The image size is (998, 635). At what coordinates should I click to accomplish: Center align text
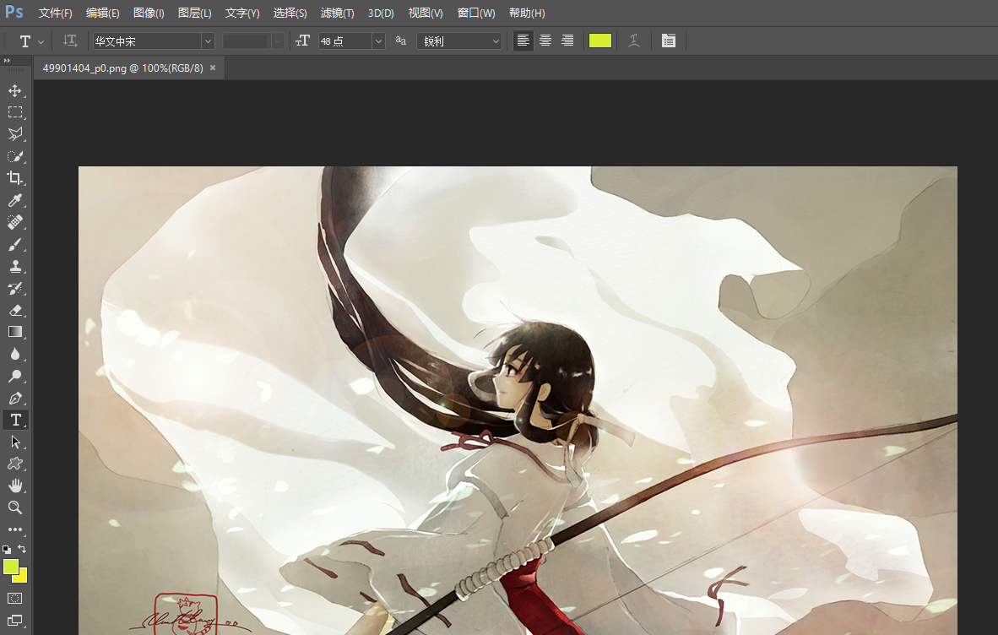pyautogui.click(x=545, y=41)
